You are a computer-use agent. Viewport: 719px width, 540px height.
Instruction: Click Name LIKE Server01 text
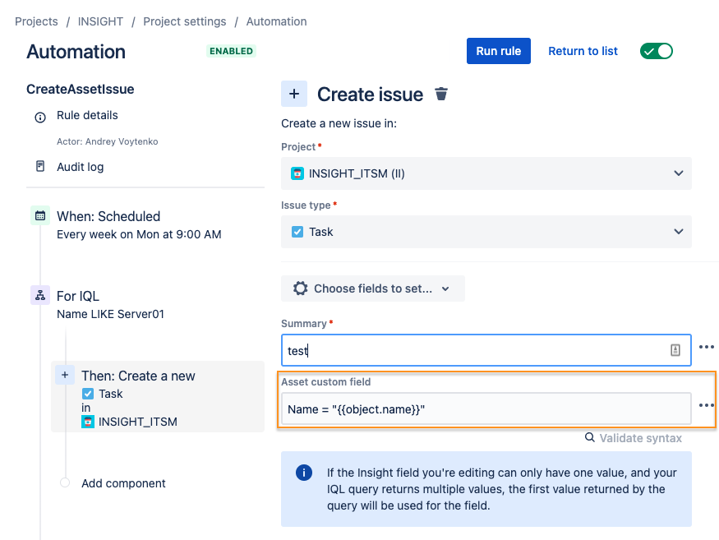pyautogui.click(x=110, y=314)
